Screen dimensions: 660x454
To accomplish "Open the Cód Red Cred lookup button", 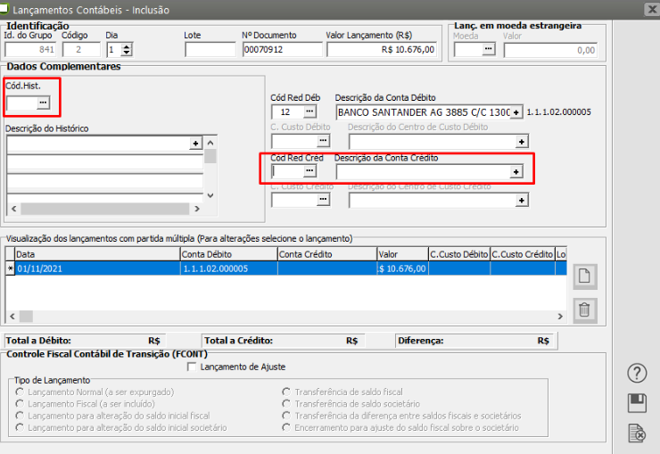I will coord(309,170).
